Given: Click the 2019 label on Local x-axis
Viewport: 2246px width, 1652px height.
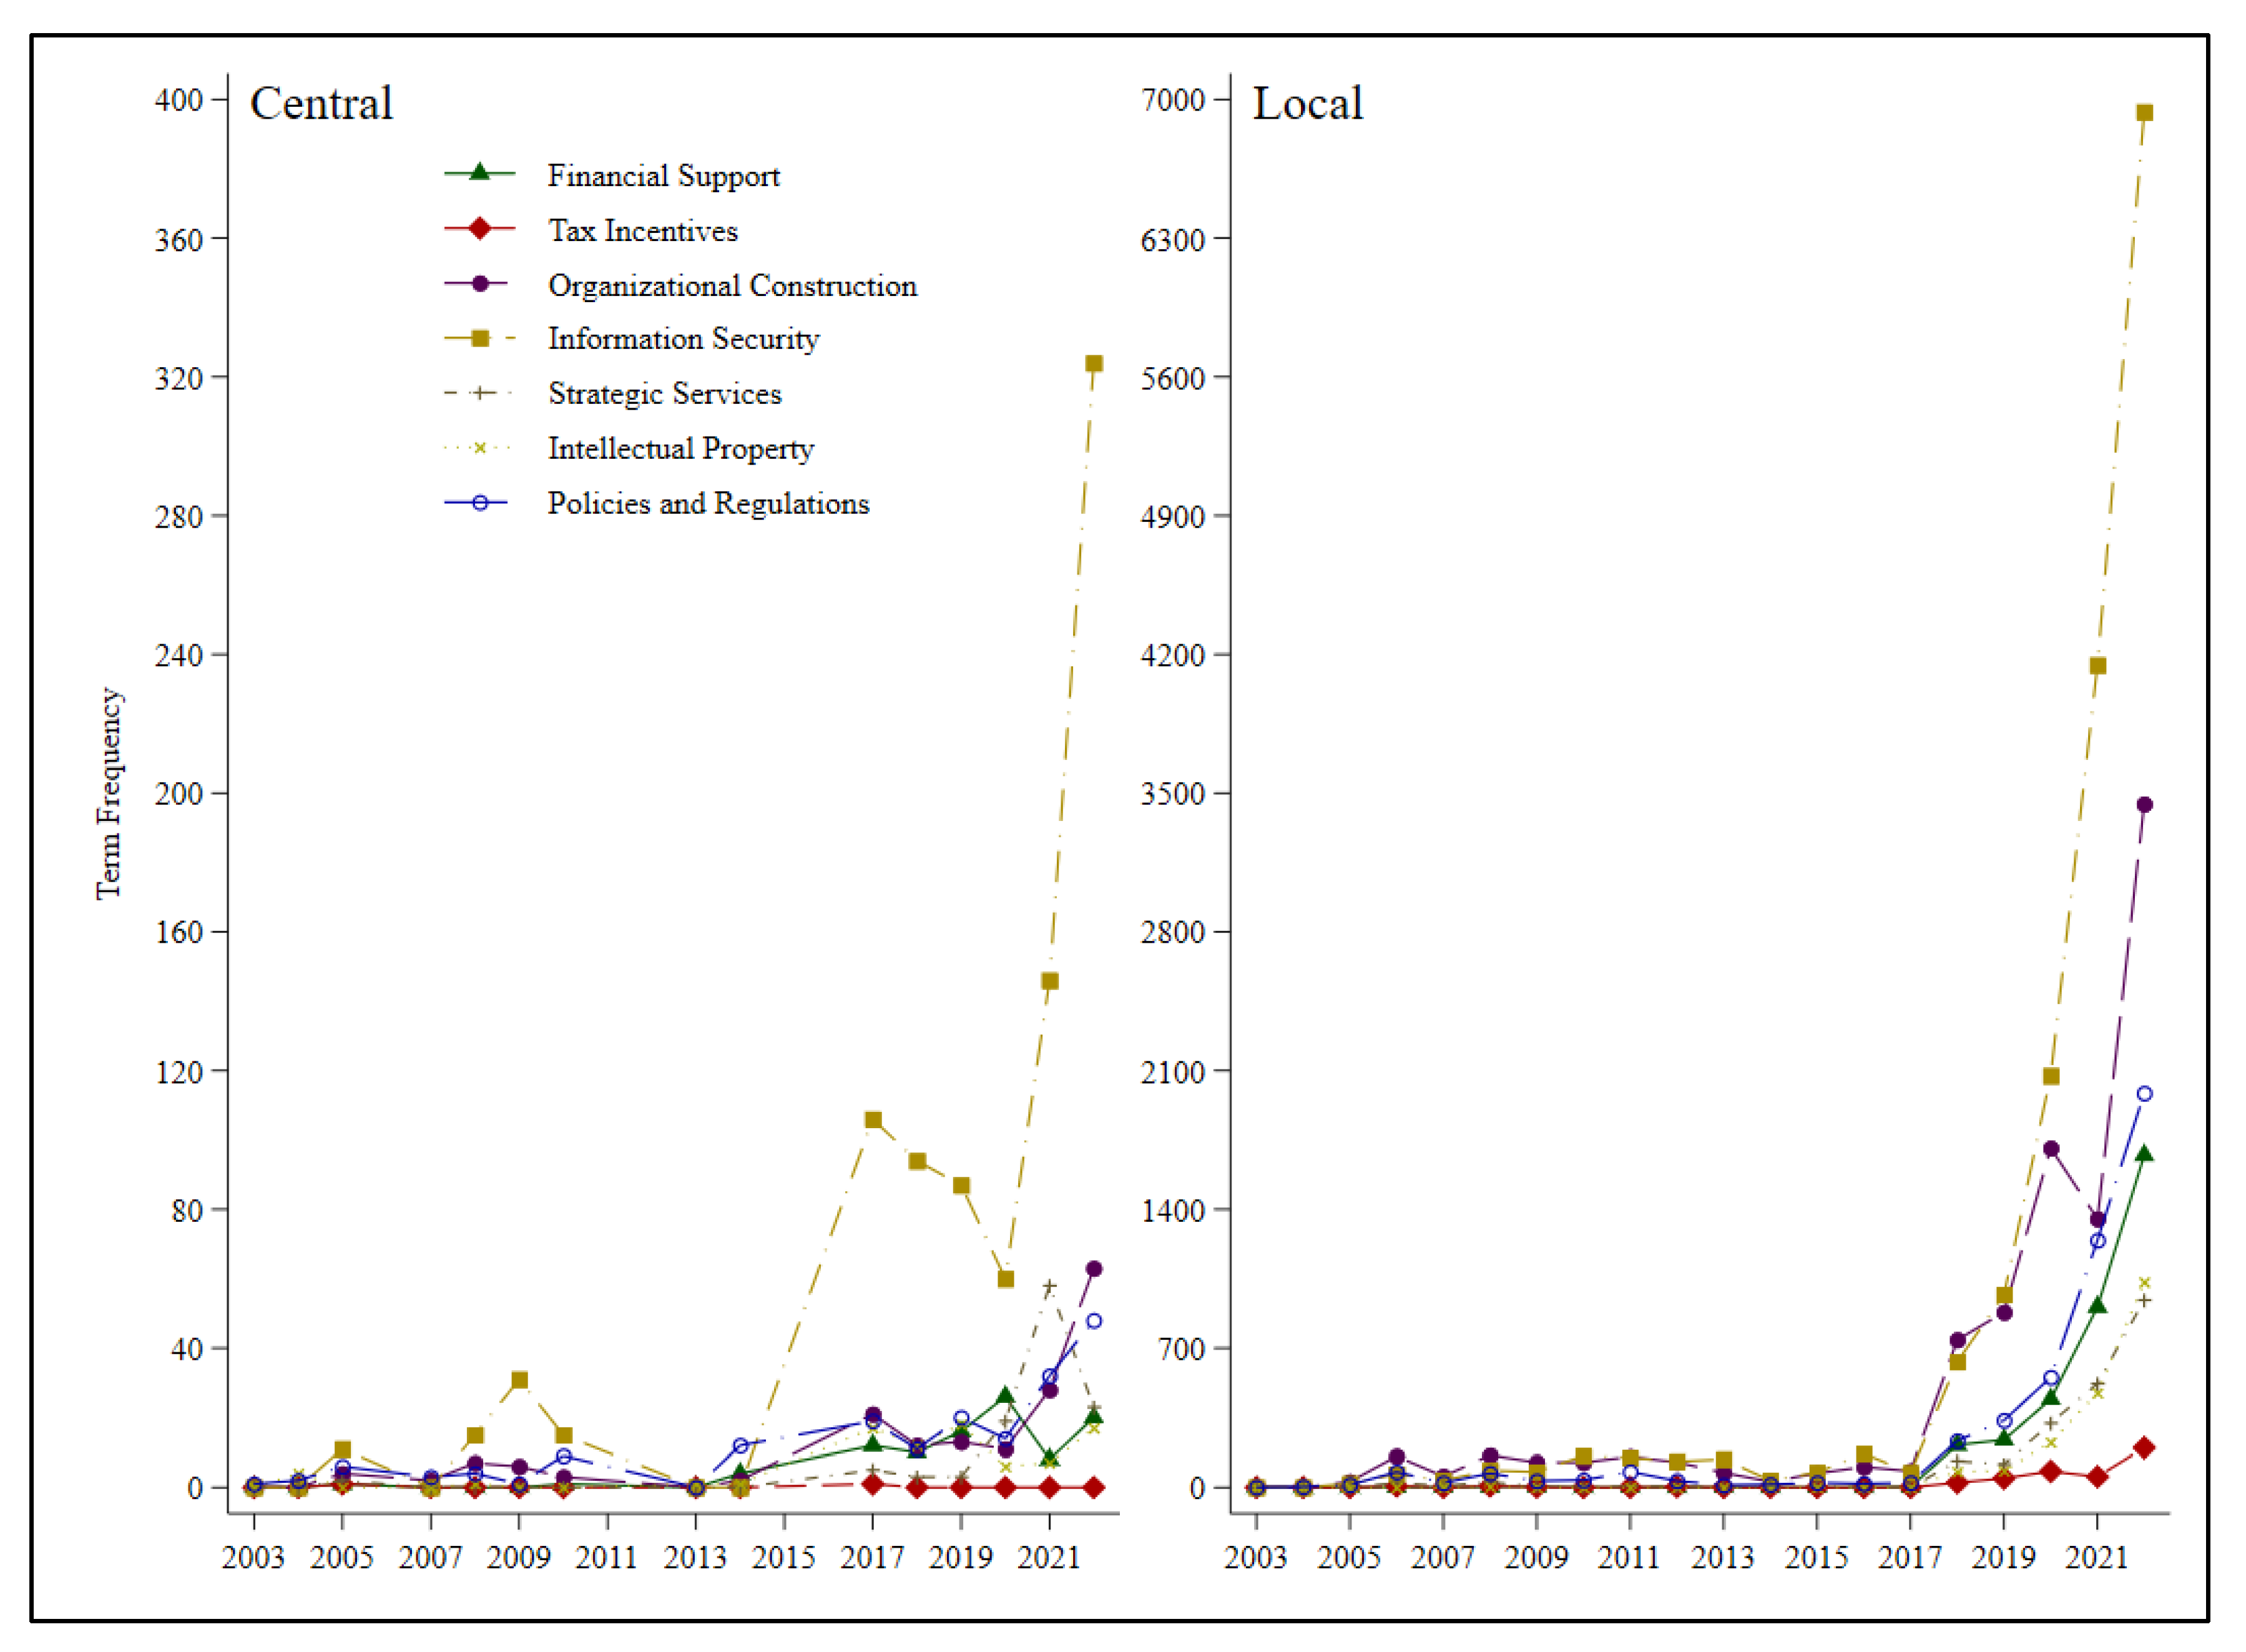Looking at the screenshot, I should (x=2003, y=1557).
